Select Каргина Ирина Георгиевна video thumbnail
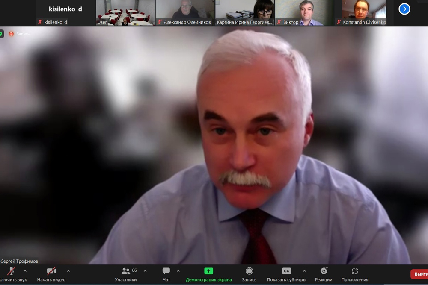 [245, 13]
